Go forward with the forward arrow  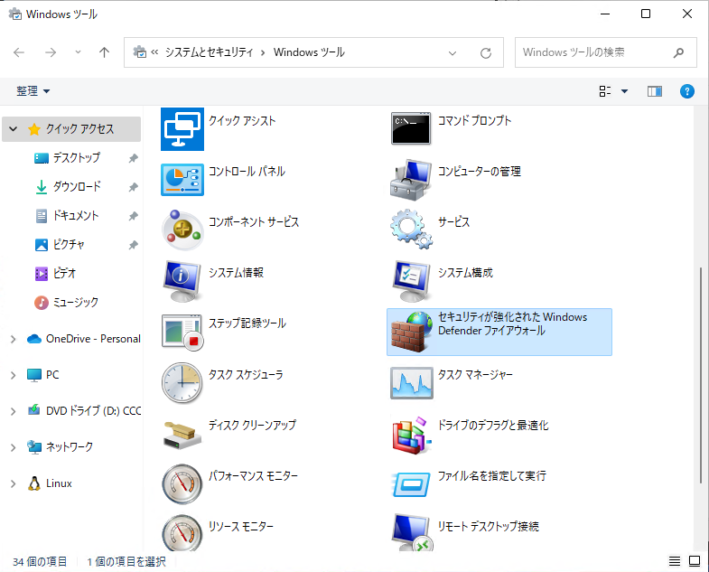point(51,52)
